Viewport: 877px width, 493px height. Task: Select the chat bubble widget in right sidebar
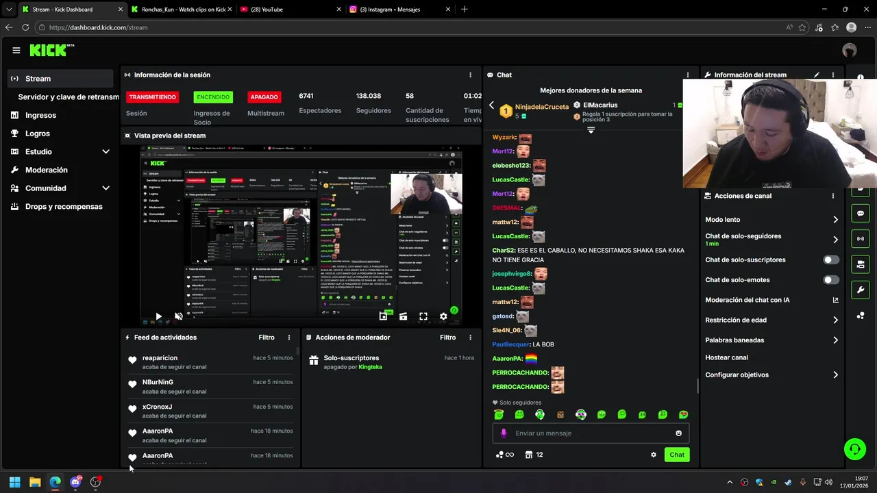click(861, 214)
